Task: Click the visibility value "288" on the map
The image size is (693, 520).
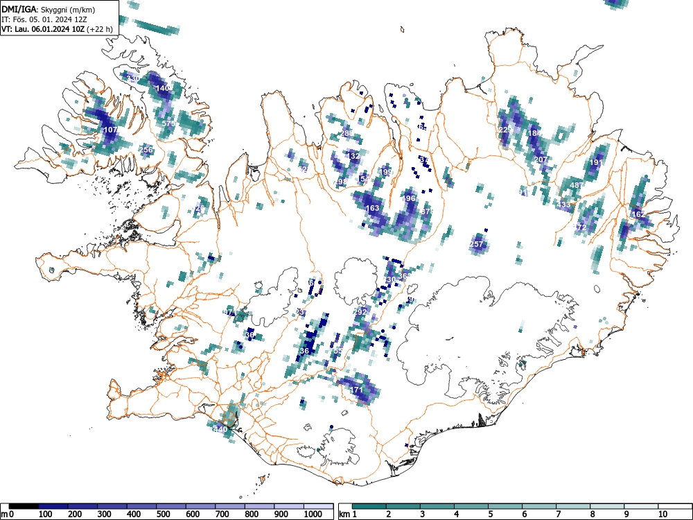Action: pyautogui.click(x=347, y=133)
